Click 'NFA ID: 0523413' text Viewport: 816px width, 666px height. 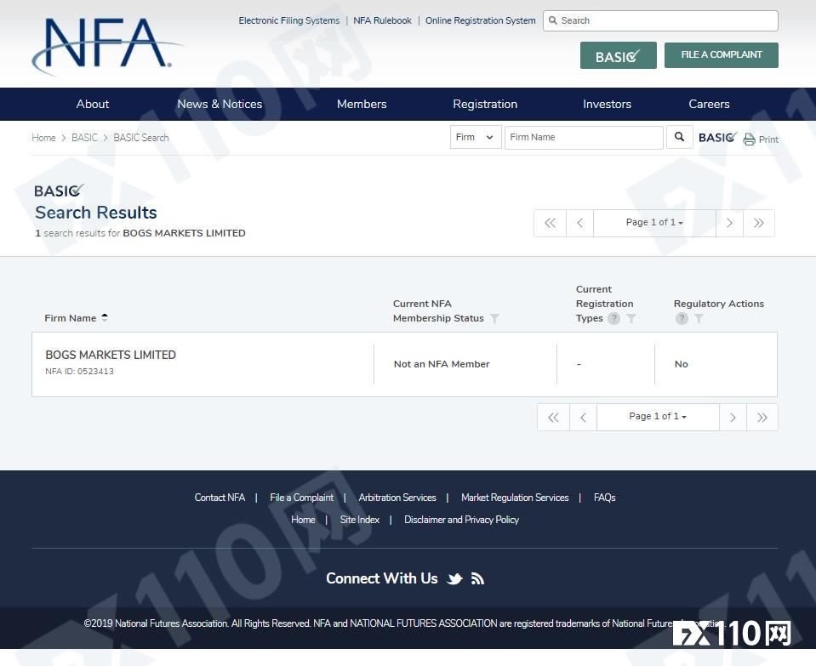click(80, 372)
